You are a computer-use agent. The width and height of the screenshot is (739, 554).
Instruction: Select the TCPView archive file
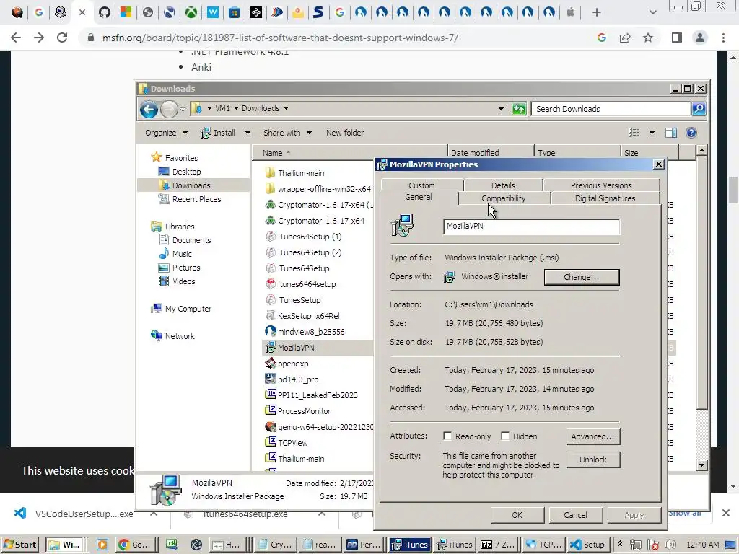pyautogui.click(x=292, y=443)
